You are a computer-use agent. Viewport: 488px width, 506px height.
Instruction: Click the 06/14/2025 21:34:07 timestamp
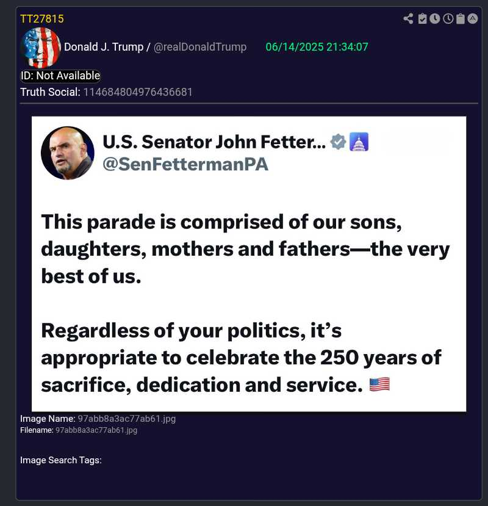[x=317, y=47]
